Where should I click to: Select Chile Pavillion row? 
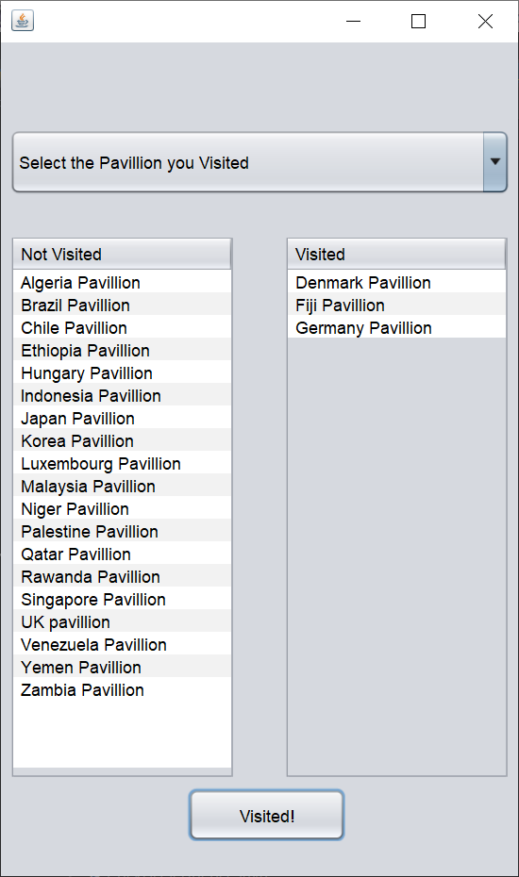122,327
